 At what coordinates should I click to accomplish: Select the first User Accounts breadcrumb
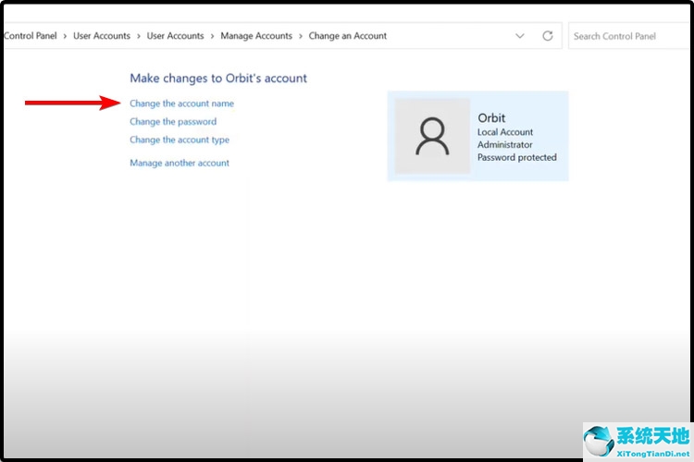click(x=102, y=36)
